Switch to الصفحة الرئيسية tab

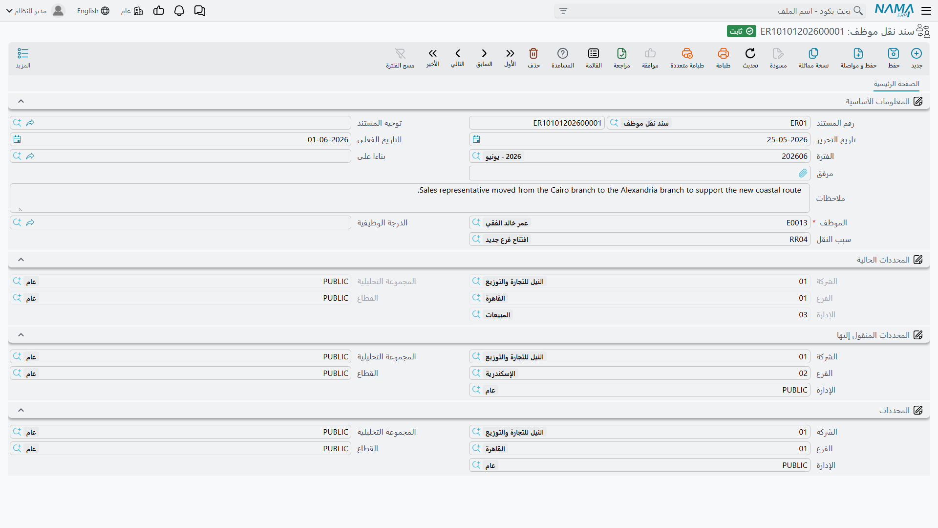[x=896, y=84]
